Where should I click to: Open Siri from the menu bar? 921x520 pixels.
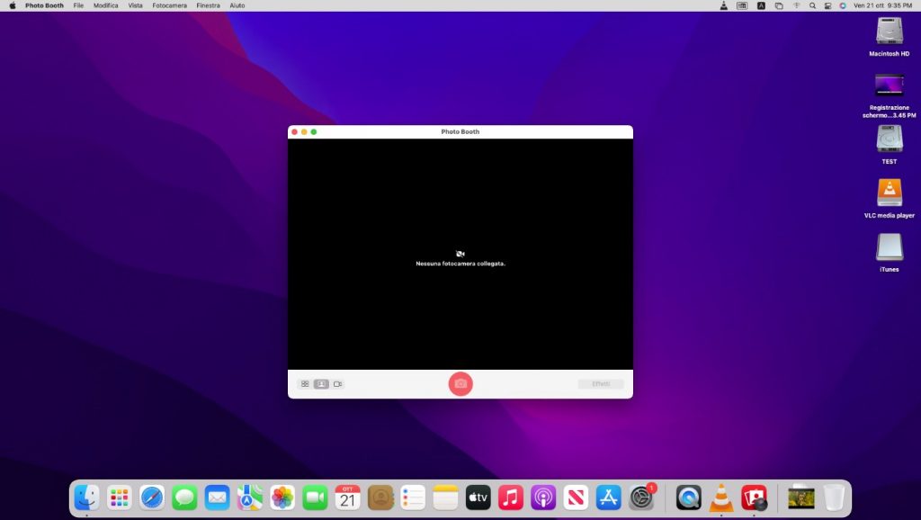(843, 5)
